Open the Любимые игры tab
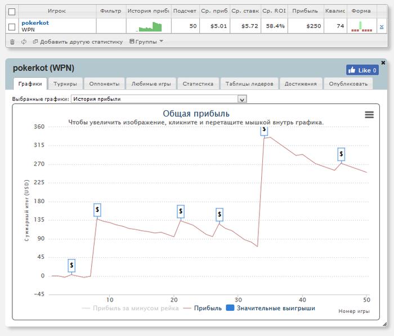 coord(151,84)
